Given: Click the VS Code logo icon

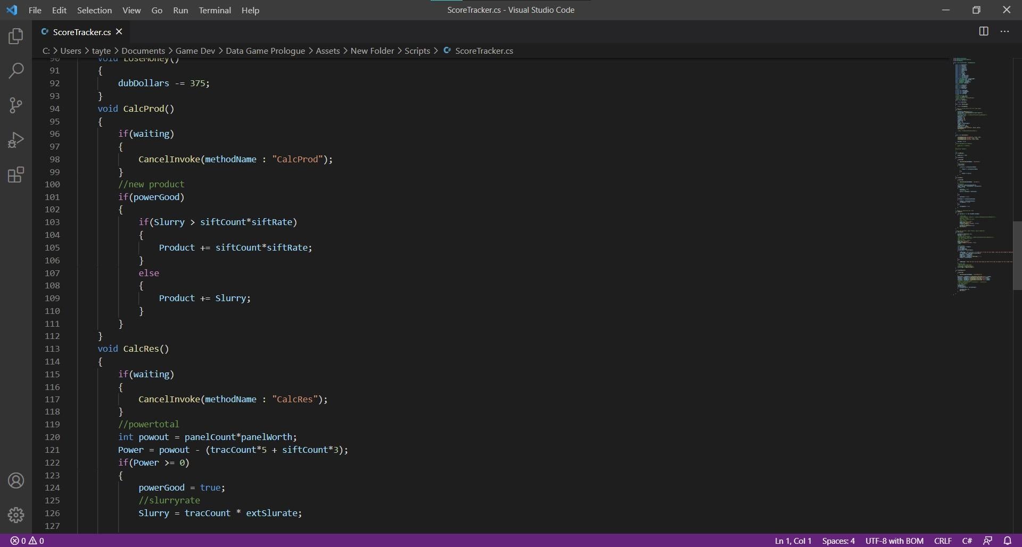Looking at the screenshot, I should click(x=12, y=10).
